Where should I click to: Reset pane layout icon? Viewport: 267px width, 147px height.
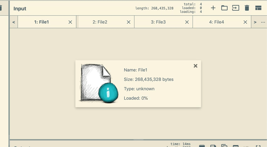coord(258,8)
